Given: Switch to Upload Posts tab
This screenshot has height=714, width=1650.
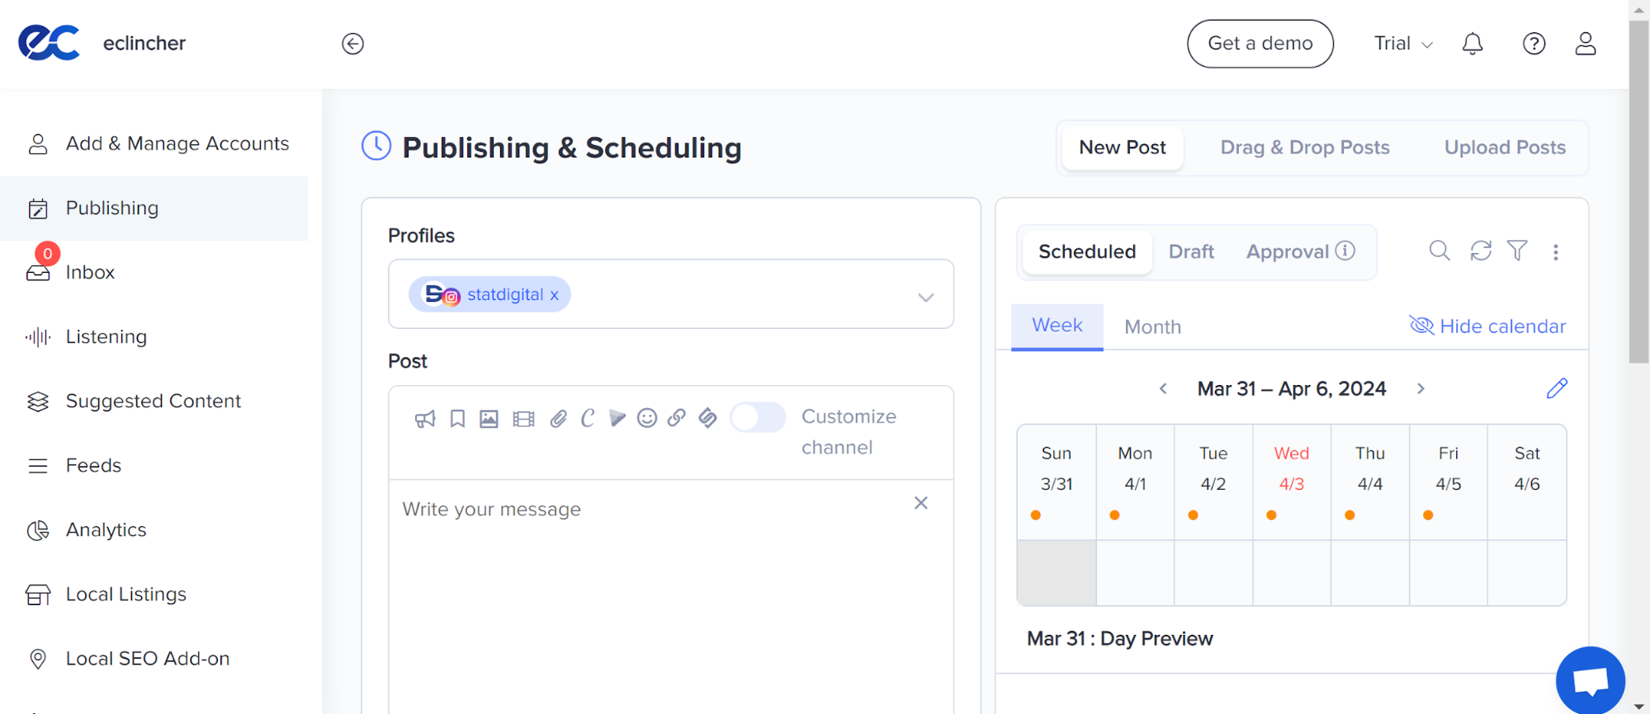Looking at the screenshot, I should [x=1505, y=148].
